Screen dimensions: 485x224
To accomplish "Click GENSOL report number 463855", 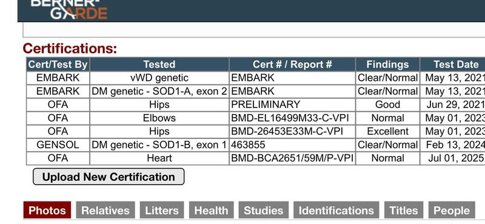I will pos(248,144).
